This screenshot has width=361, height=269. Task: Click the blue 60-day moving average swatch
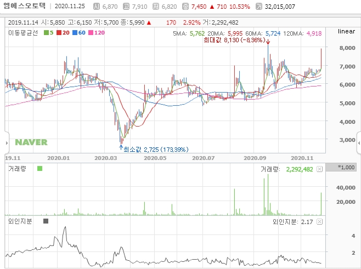point(75,33)
